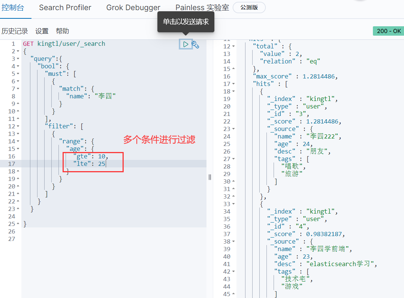The image size is (404, 298).
Task: Collapse the response "hits" array on line 17
Action: click(234, 84)
